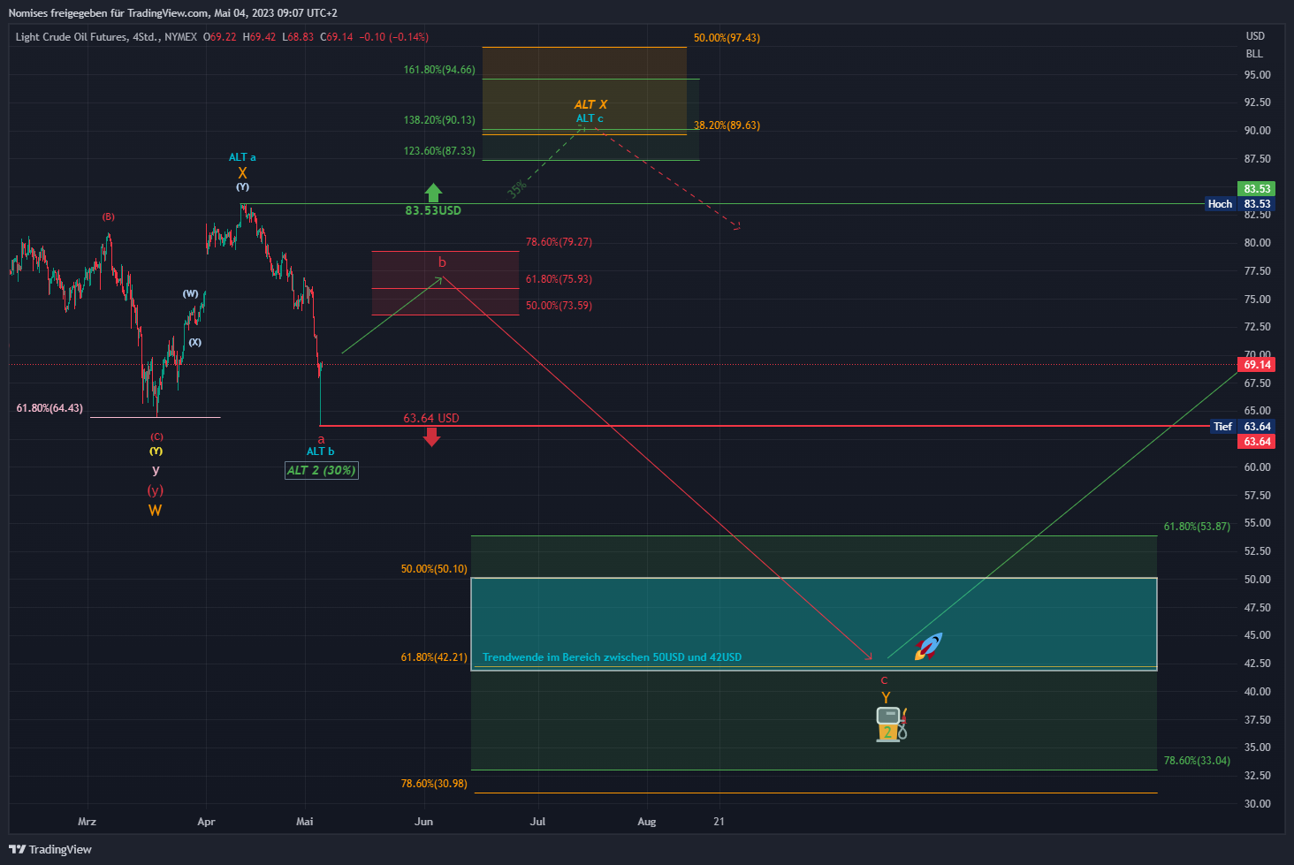Click the Mai date on time axis
This screenshot has height=865, width=1294.
click(304, 822)
